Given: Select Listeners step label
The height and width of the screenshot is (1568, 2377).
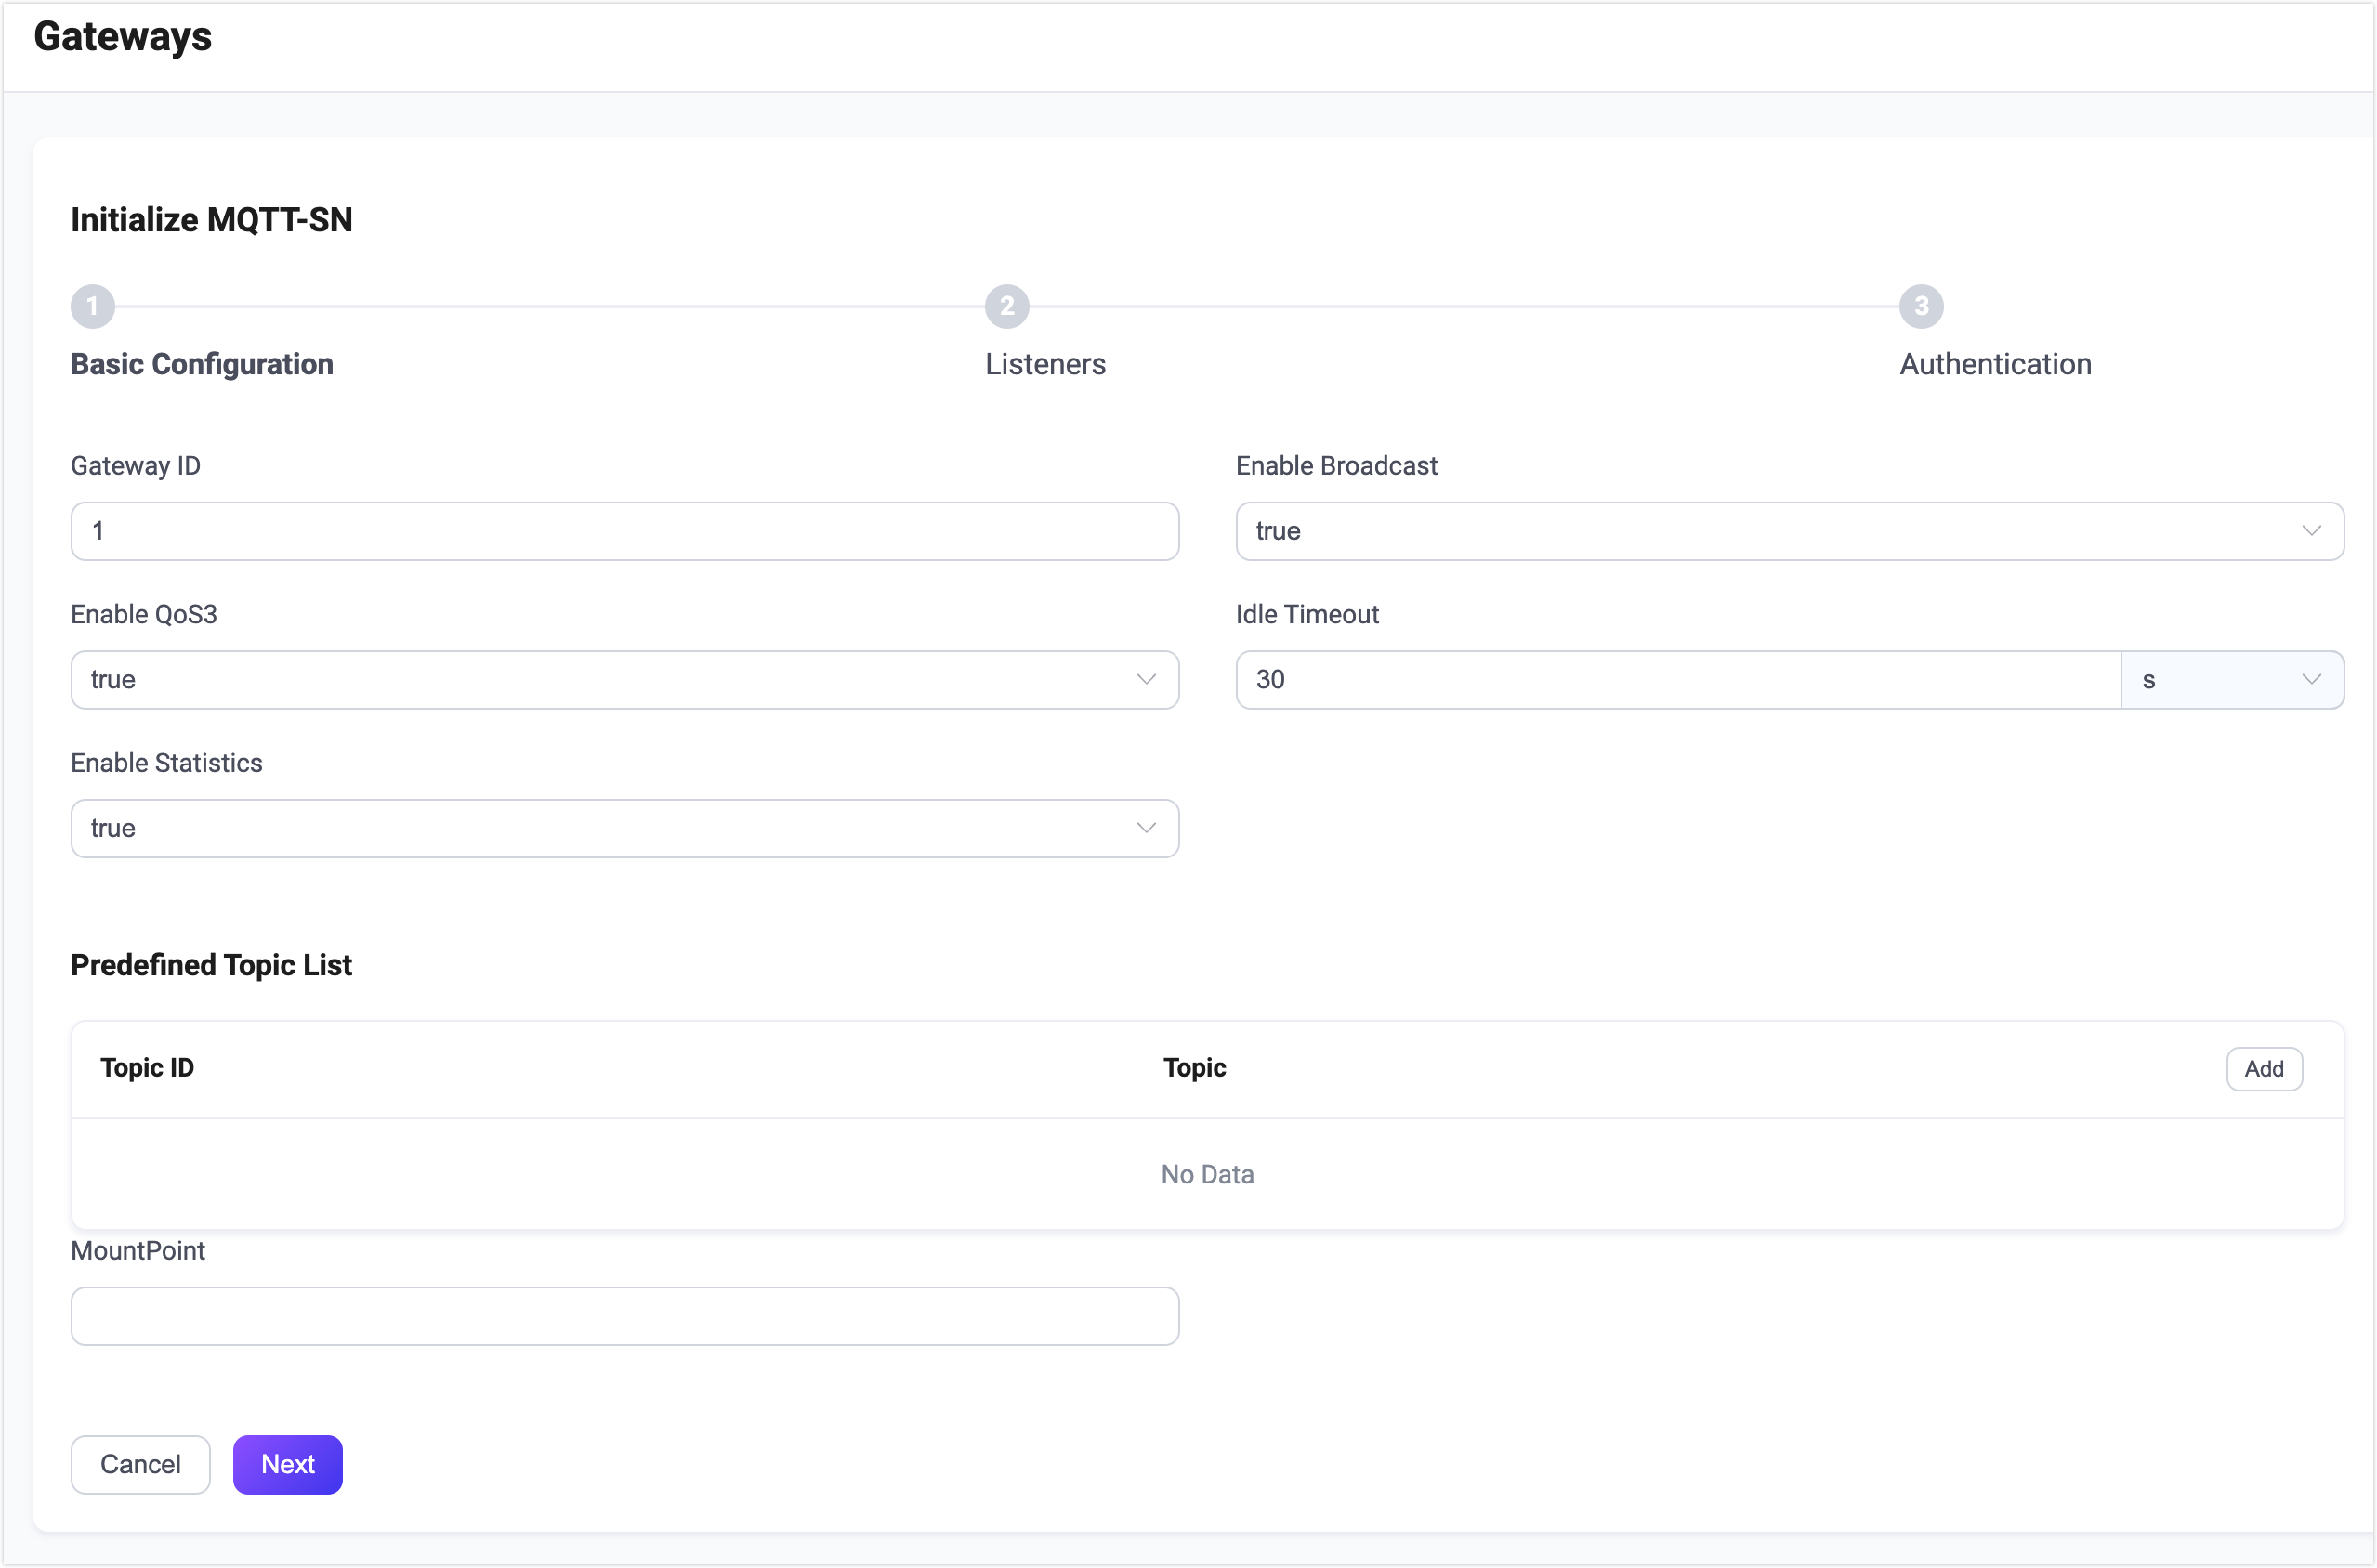Looking at the screenshot, I should [1044, 364].
